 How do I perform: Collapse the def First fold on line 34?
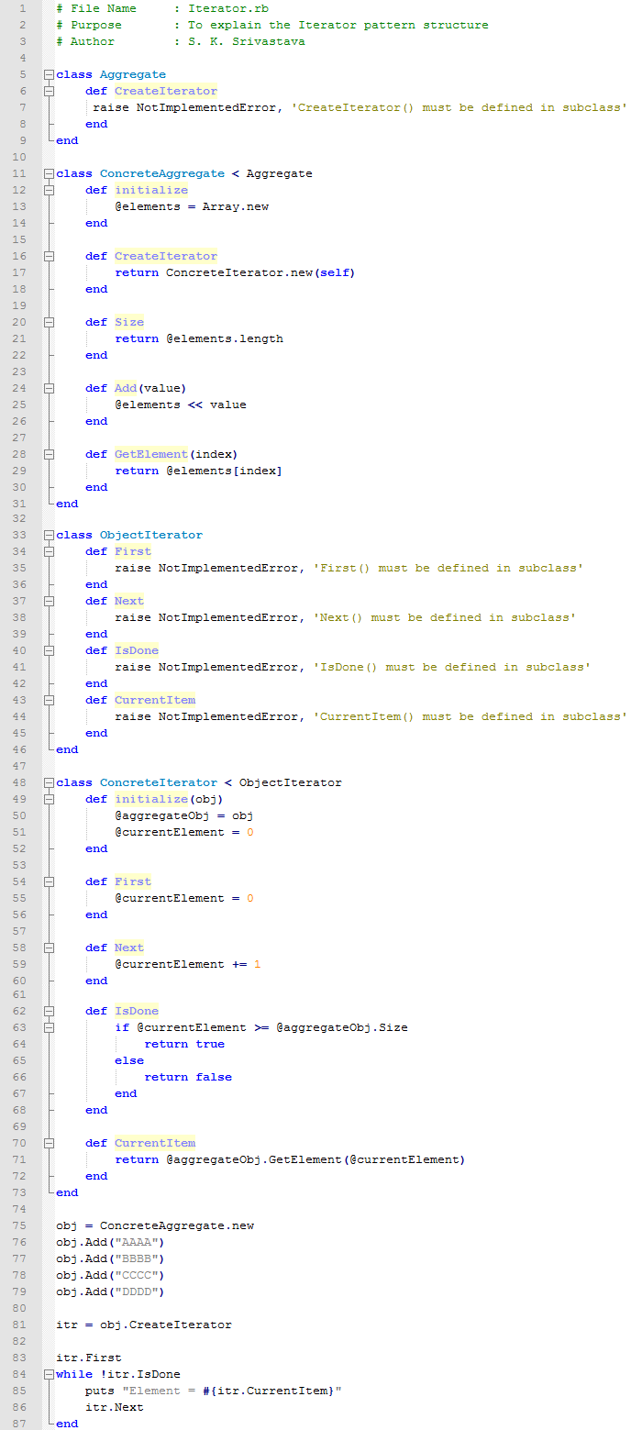coord(48,552)
